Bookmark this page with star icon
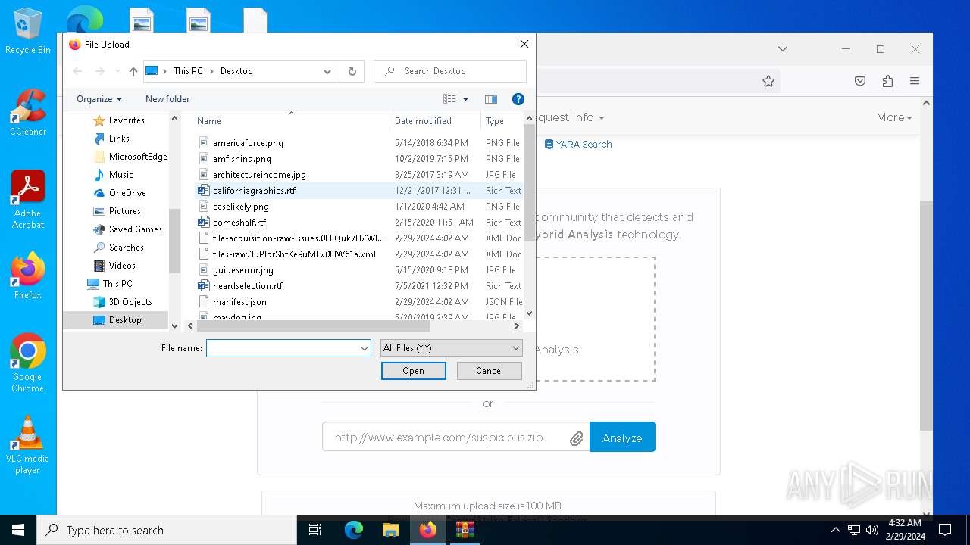The image size is (970, 545). (768, 81)
